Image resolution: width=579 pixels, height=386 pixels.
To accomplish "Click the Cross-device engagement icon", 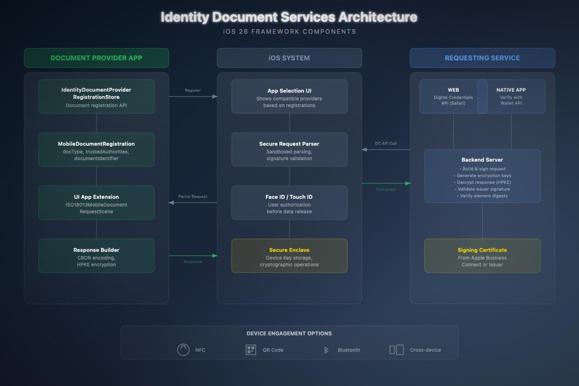I will coord(396,349).
